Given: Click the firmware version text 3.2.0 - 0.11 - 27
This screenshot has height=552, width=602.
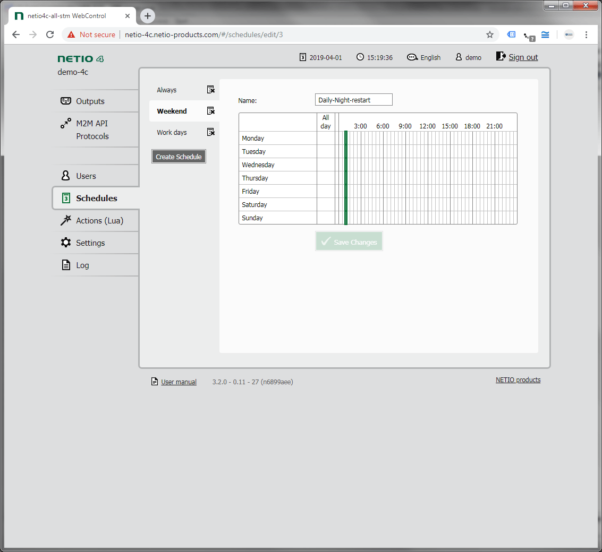Looking at the screenshot, I should point(252,382).
